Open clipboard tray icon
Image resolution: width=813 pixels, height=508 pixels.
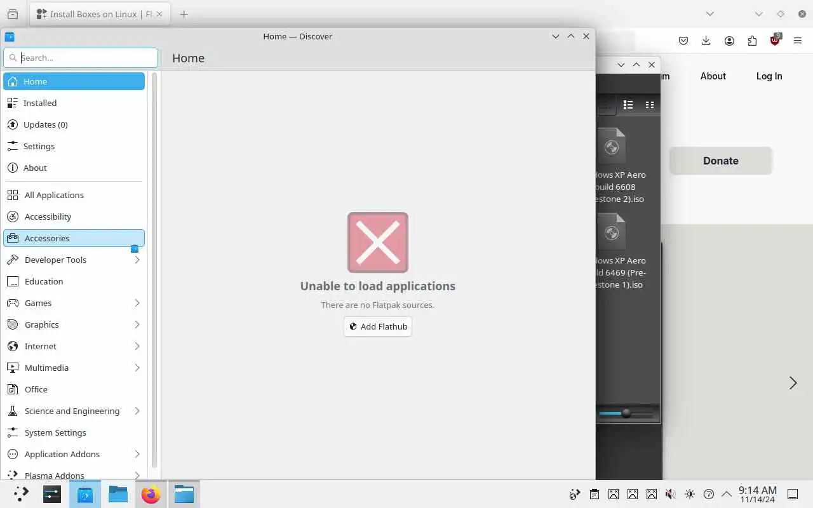(595, 494)
